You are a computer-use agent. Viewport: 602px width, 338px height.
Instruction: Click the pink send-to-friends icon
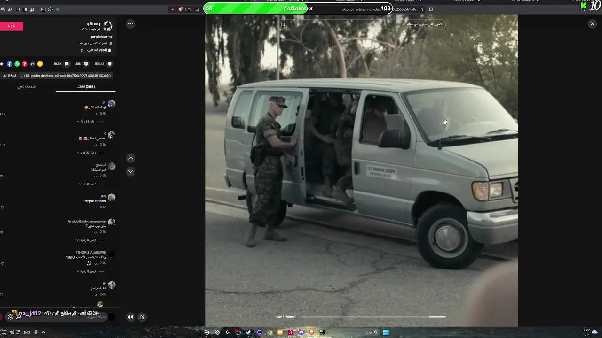(x=24, y=64)
